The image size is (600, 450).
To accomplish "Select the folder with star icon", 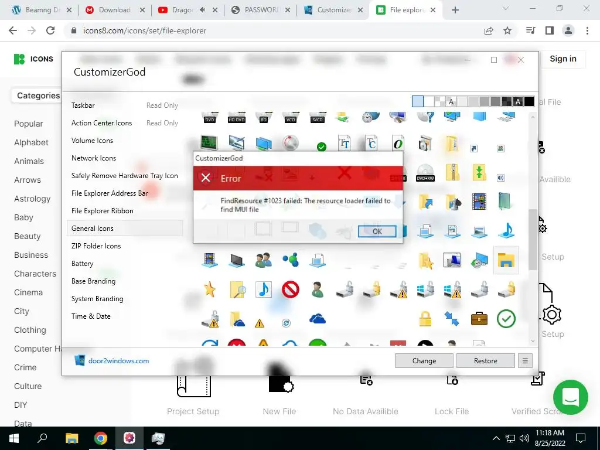I will pos(425,260).
